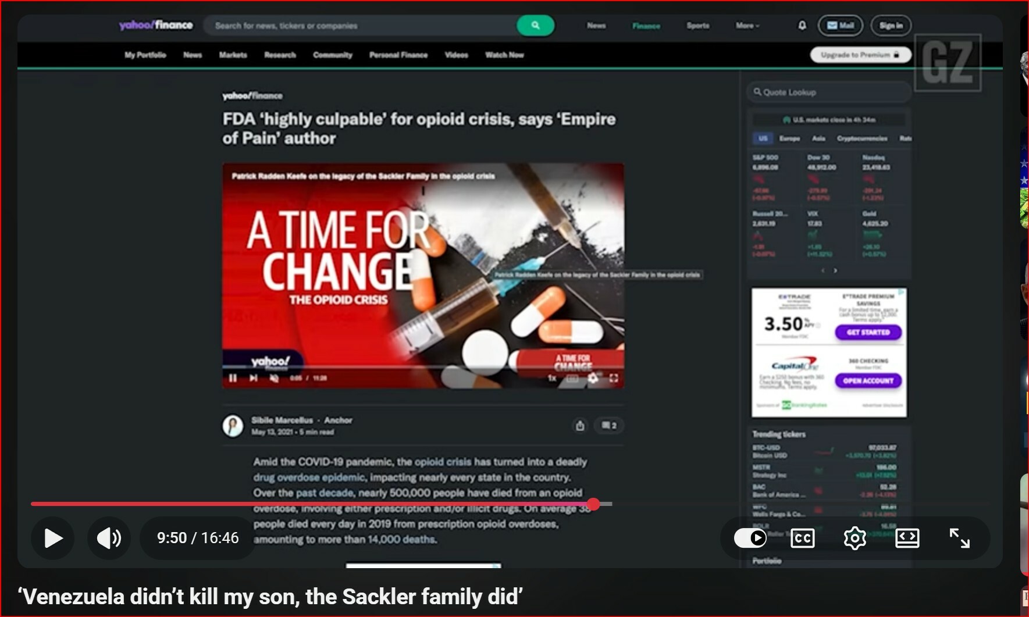
Task: Open the video settings gear
Action: 854,538
